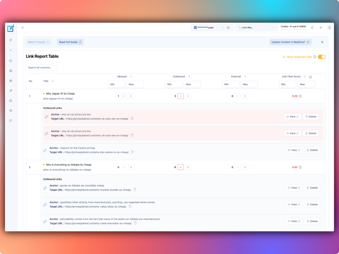
Task: Click the heart icon in the sidebar
Action: point(11,111)
